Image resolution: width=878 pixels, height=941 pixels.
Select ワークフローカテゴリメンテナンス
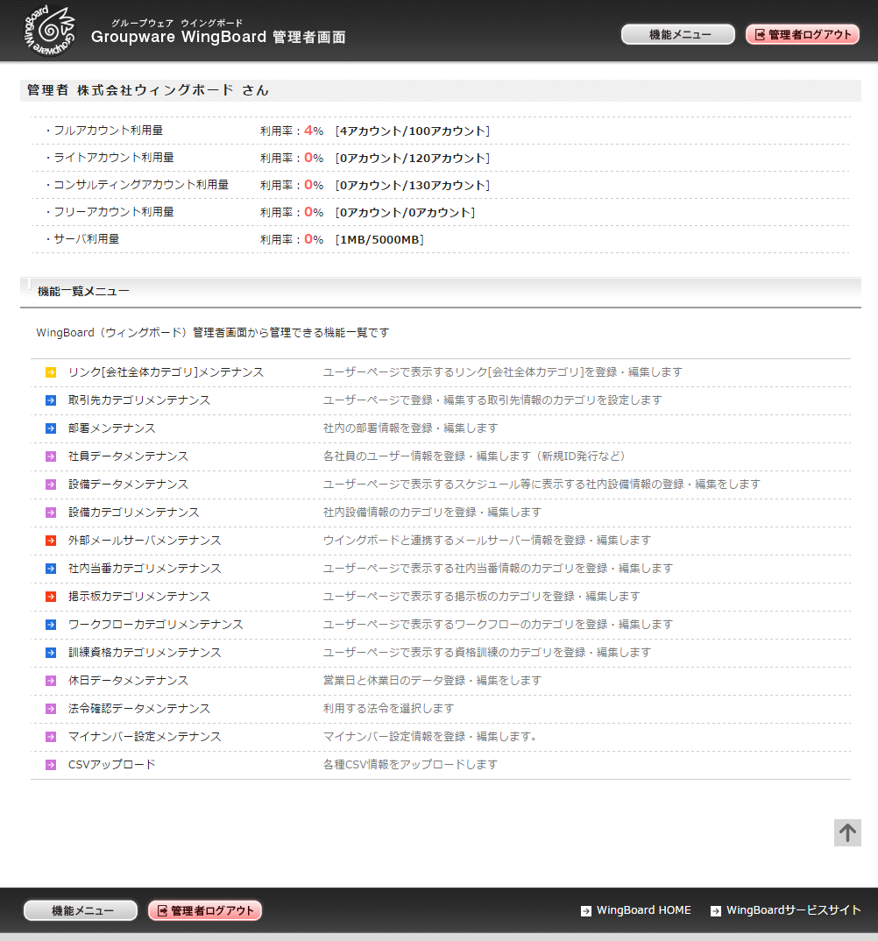pos(156,625)
